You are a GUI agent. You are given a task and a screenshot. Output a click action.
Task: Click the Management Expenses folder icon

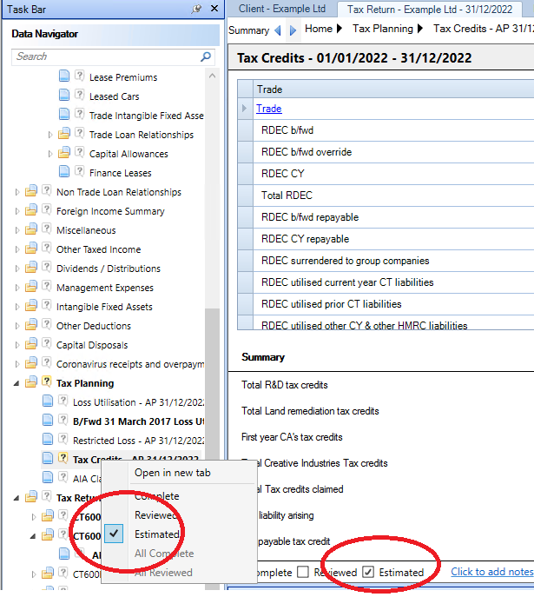click(31, 286)
